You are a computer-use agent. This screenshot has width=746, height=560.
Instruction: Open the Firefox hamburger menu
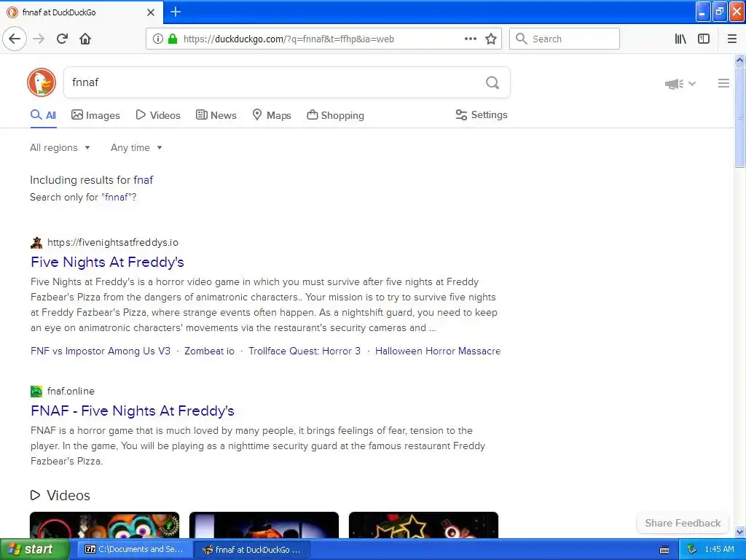pos(732,39)
